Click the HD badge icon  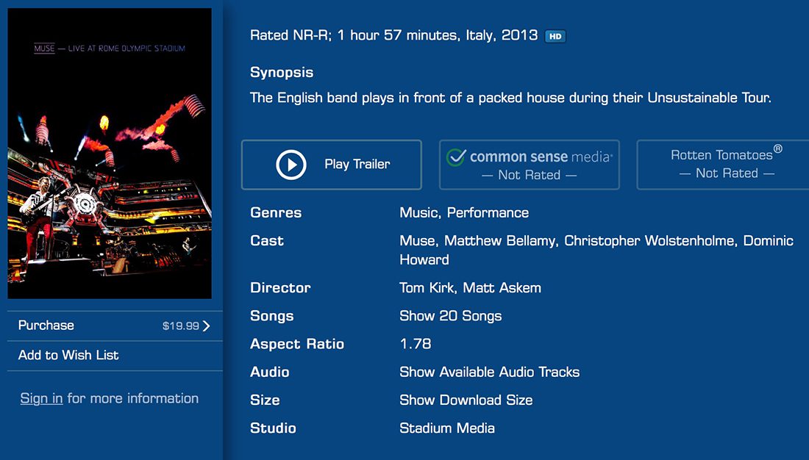pyautogui.click(x=555, y=36)
